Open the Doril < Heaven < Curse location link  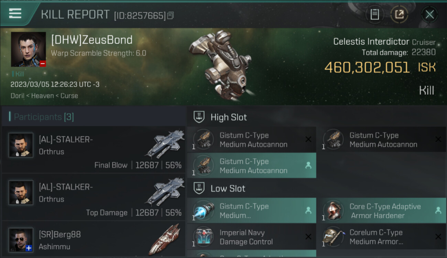click(44, 96)
